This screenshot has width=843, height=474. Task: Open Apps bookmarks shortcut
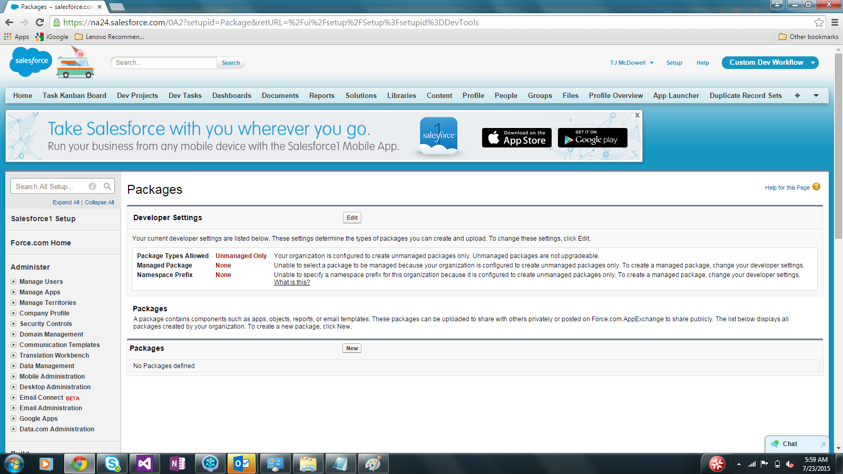[x=16, y=37]
